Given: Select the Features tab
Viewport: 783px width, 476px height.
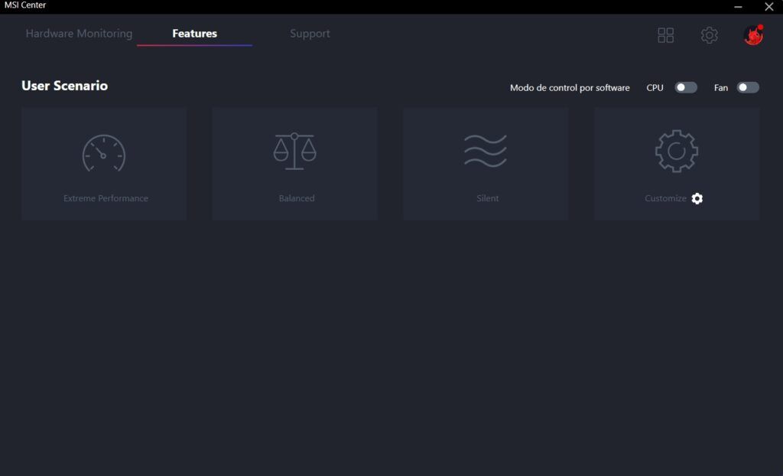Looking at the screenshot, I should tap(195, 34).
